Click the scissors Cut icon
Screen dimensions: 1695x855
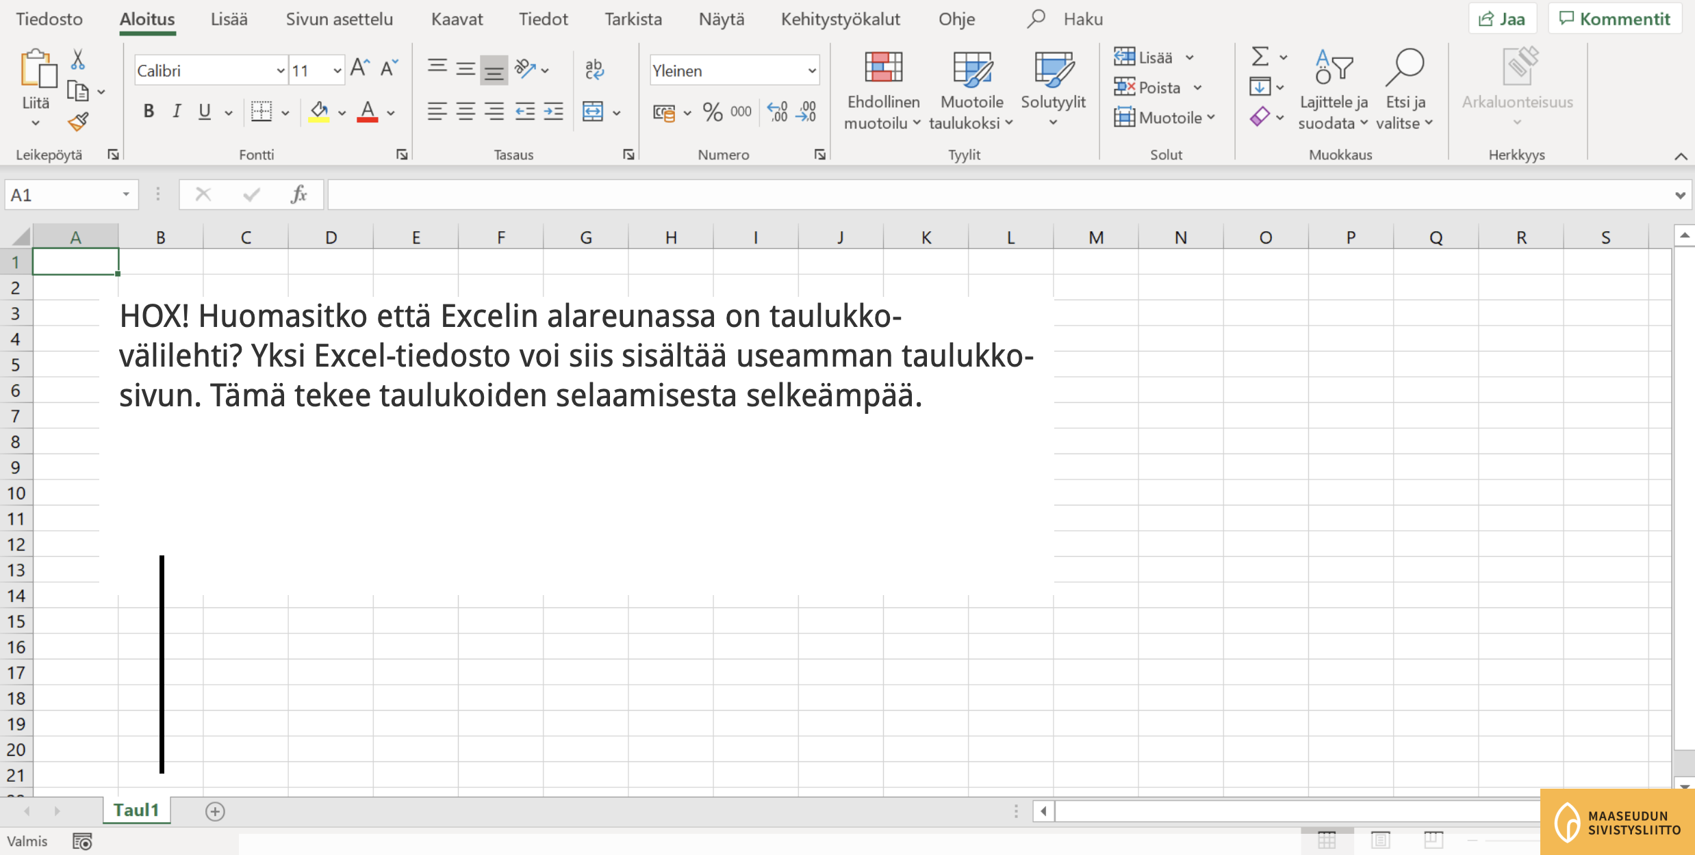coord(78,60)
